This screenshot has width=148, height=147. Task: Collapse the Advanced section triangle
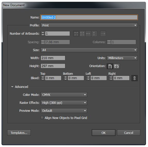tap(12, 87)
